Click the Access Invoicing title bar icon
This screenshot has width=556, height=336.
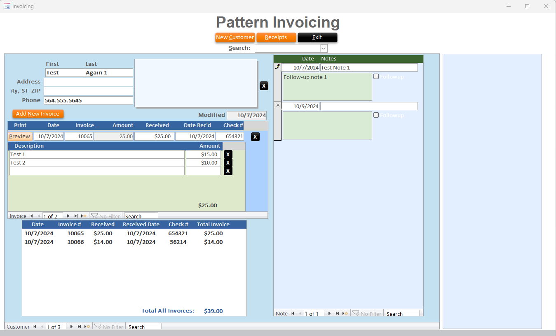tap(7, 6)
